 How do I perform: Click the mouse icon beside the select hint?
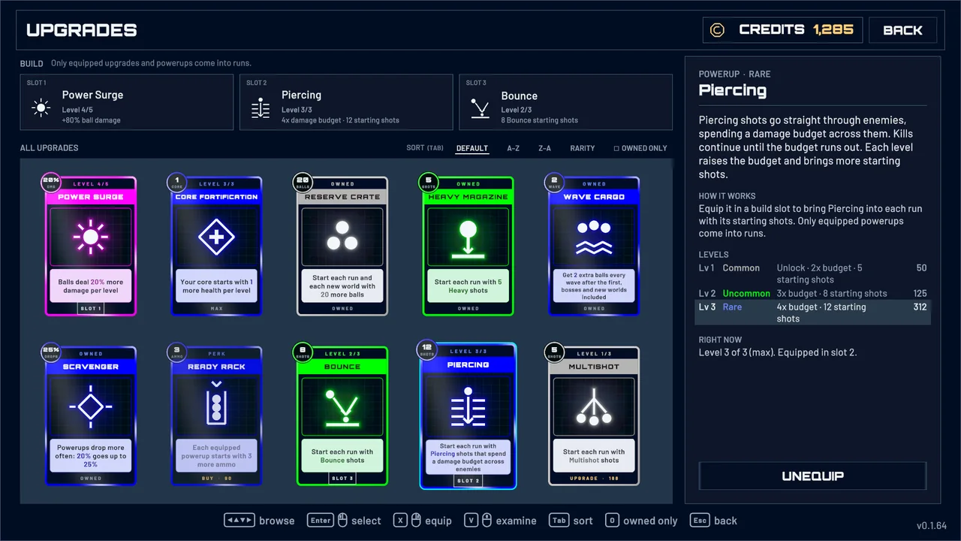pyautogui.click(x=342, y=521)
